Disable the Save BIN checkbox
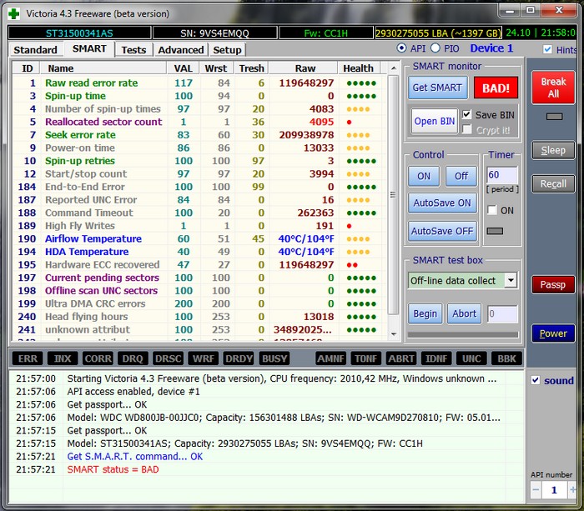 coord(467,114)
